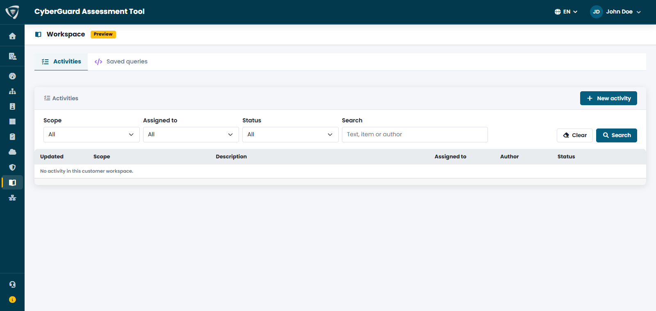The image size is (656, 311).
Task: Click the New activity button
Action: pyautogui.click(x=608, y=98)
